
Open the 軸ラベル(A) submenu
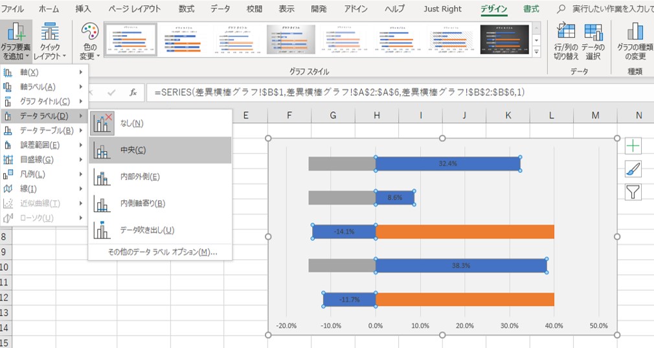43,87
